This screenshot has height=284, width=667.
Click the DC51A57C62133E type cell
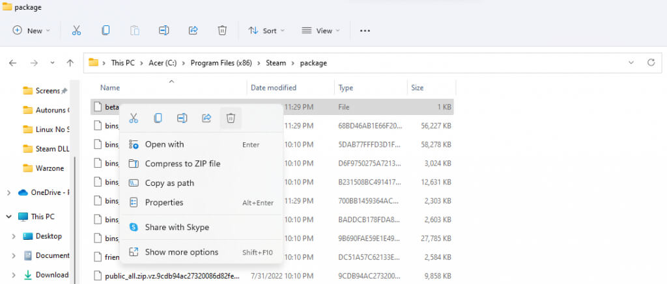click(x=369, y=257)
